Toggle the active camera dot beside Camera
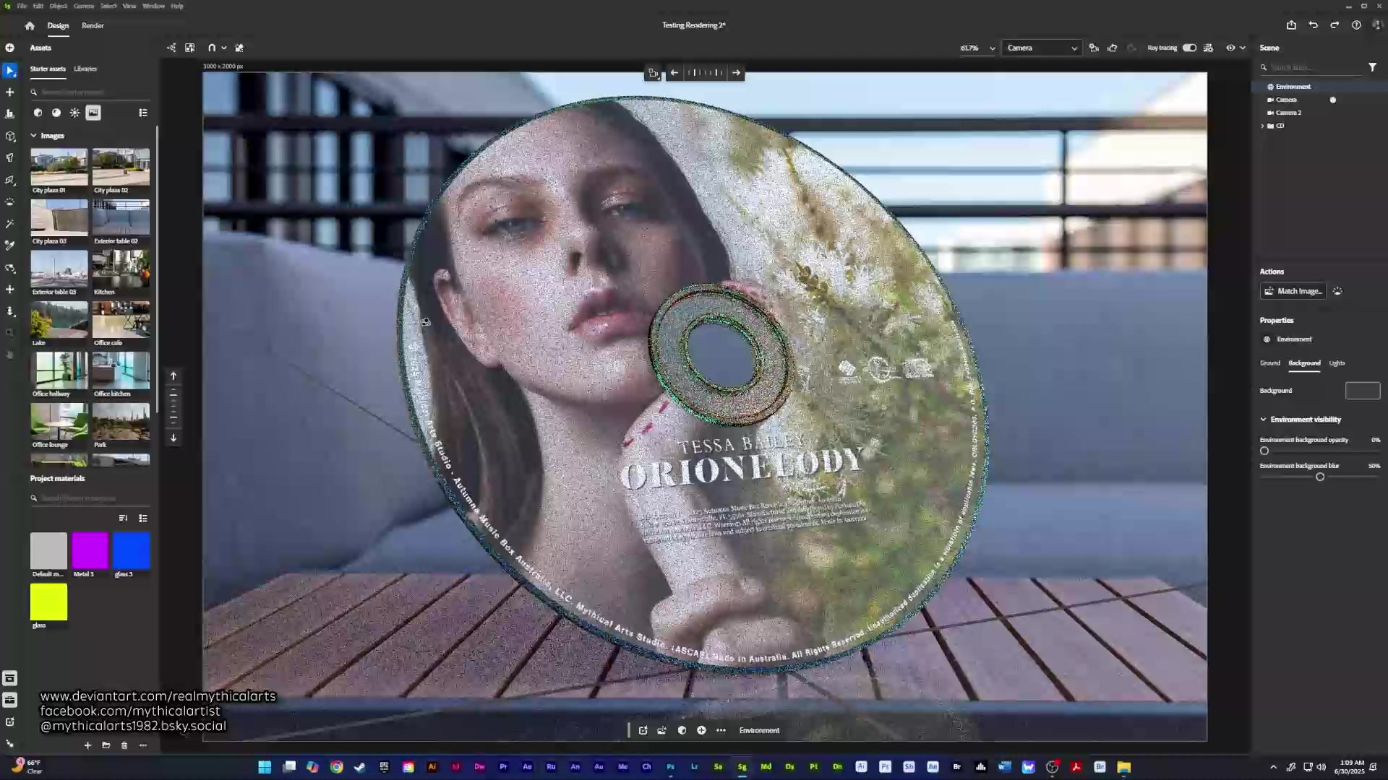 (x=1333, y=100)
